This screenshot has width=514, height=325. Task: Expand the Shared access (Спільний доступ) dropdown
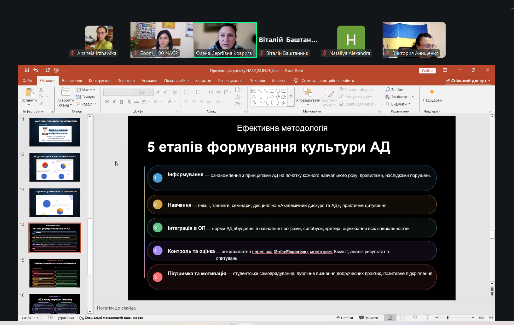[489, 81]
